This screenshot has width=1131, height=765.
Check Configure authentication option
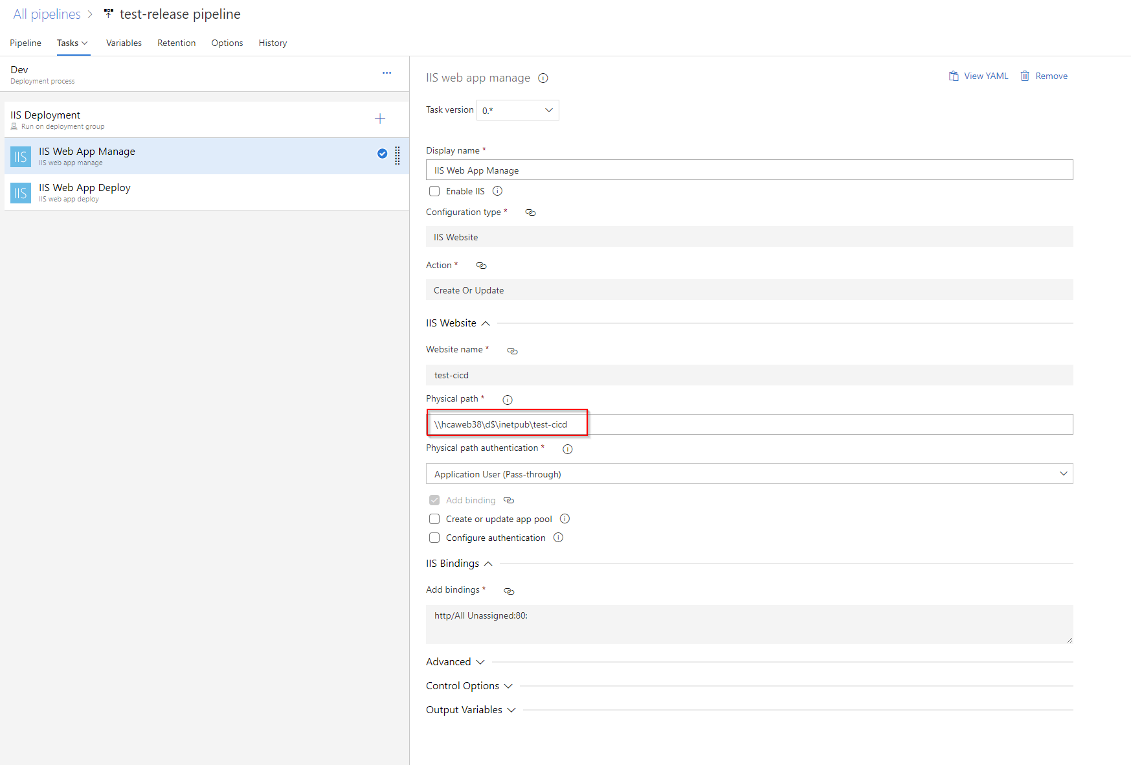click(434, 538)
